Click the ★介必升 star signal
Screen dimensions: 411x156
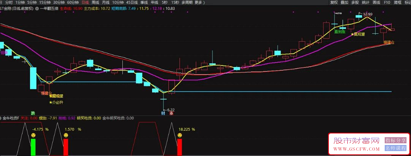tap(56, 102)
